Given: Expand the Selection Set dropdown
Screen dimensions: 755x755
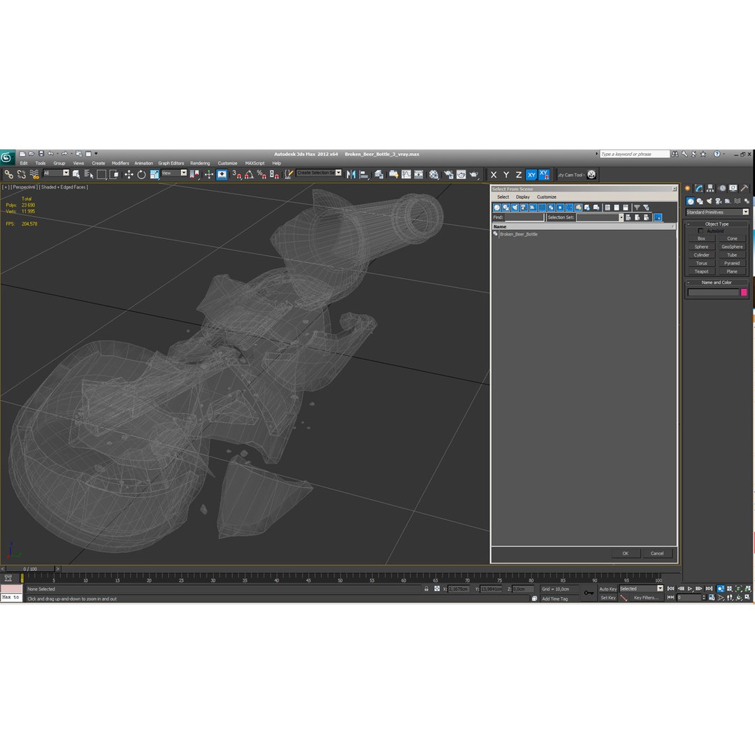Looking at the screenshot, I should pos(600,217).
